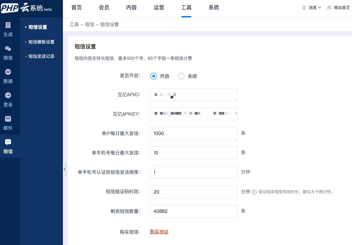The height and width of the screenshot is (245, 352).
Task: Select the 短信 SMS sidebar icon
Action: point(8,146)
